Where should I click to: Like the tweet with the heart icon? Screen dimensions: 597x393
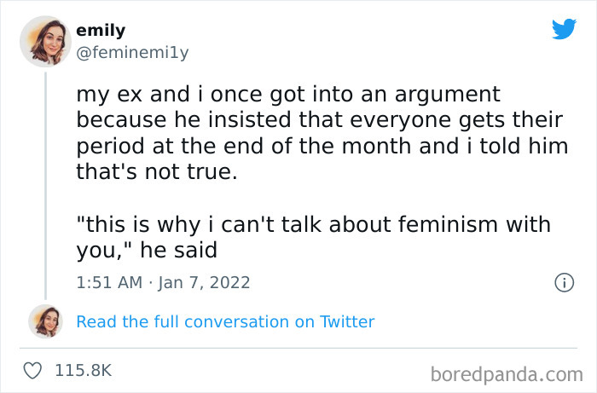34,371
